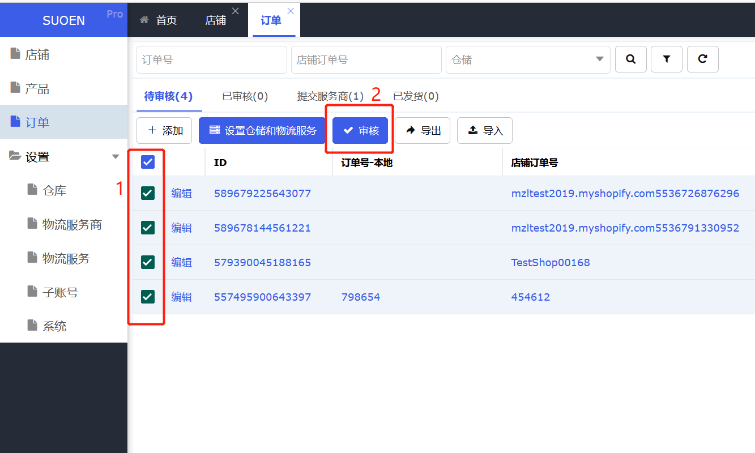The height and width of the screenshot is (453, 755).
Task: Uncheck the checkbox for order 589679225643077
Action: tap(148, 193)
